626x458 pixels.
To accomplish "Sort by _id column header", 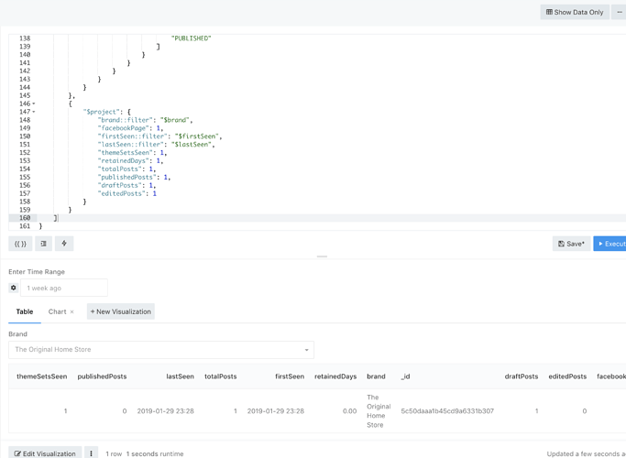I will 405,376.
